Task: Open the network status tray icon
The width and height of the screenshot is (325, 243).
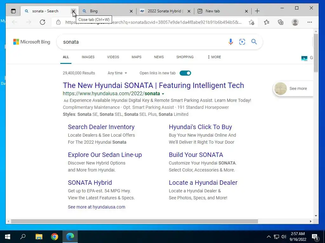Action: coord(276,237)
